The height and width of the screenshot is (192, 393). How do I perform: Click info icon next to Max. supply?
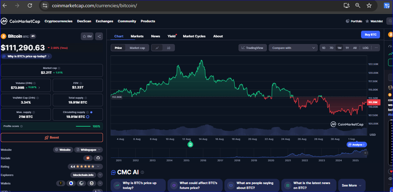click(34, 113)
